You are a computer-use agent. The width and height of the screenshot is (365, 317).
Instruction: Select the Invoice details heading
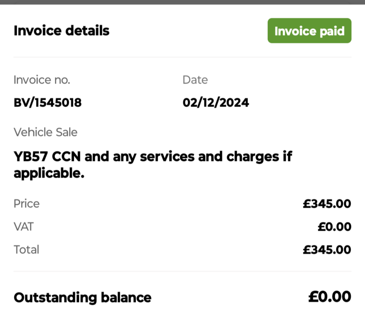point(62,31)
